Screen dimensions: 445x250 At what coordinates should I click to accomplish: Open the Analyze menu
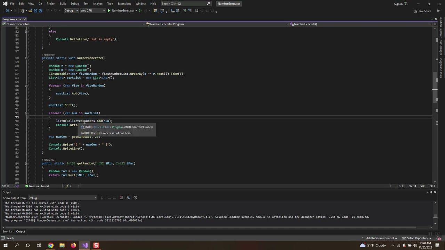coord(98,4)
